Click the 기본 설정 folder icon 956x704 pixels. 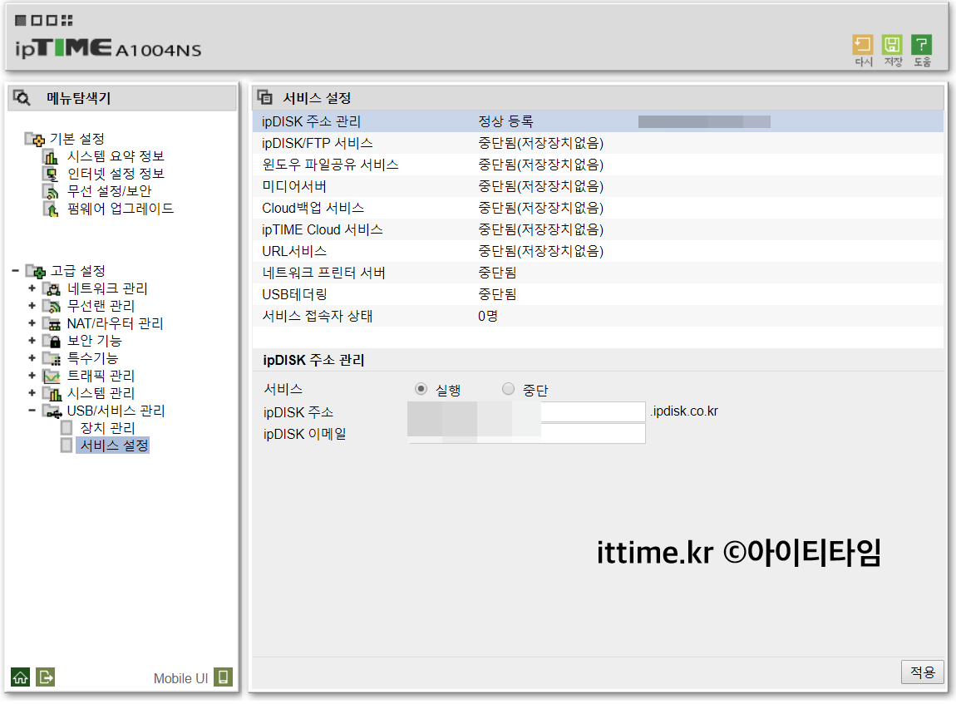(35, 140)
